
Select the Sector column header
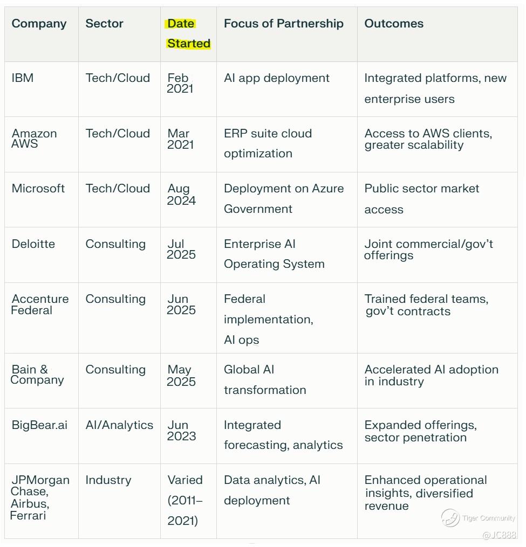pyautogui.click(x=104, y=23)
